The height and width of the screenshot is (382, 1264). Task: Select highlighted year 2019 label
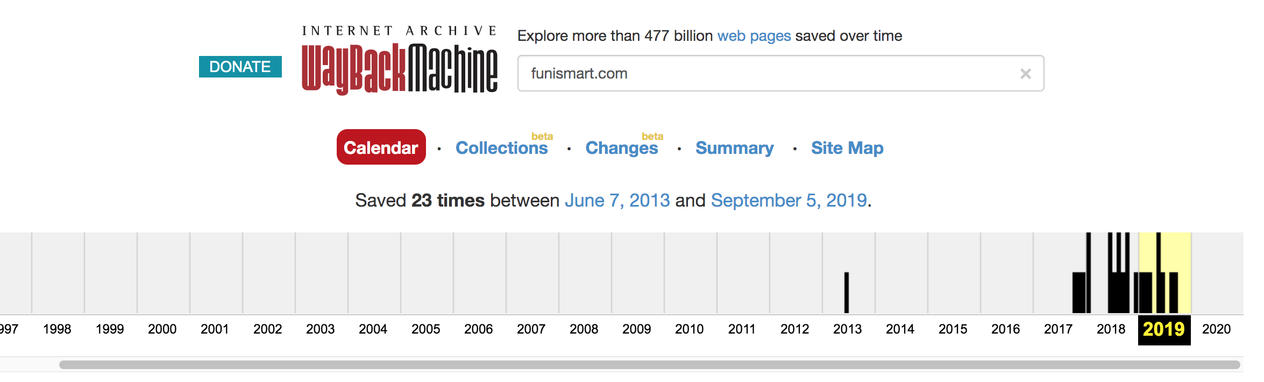1164,329
